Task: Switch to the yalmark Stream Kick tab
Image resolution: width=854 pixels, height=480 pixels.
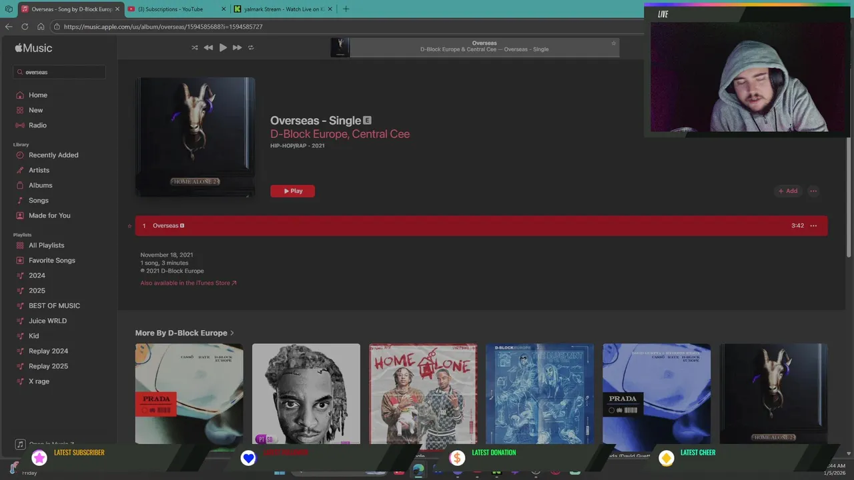Action: pos(283,9)
